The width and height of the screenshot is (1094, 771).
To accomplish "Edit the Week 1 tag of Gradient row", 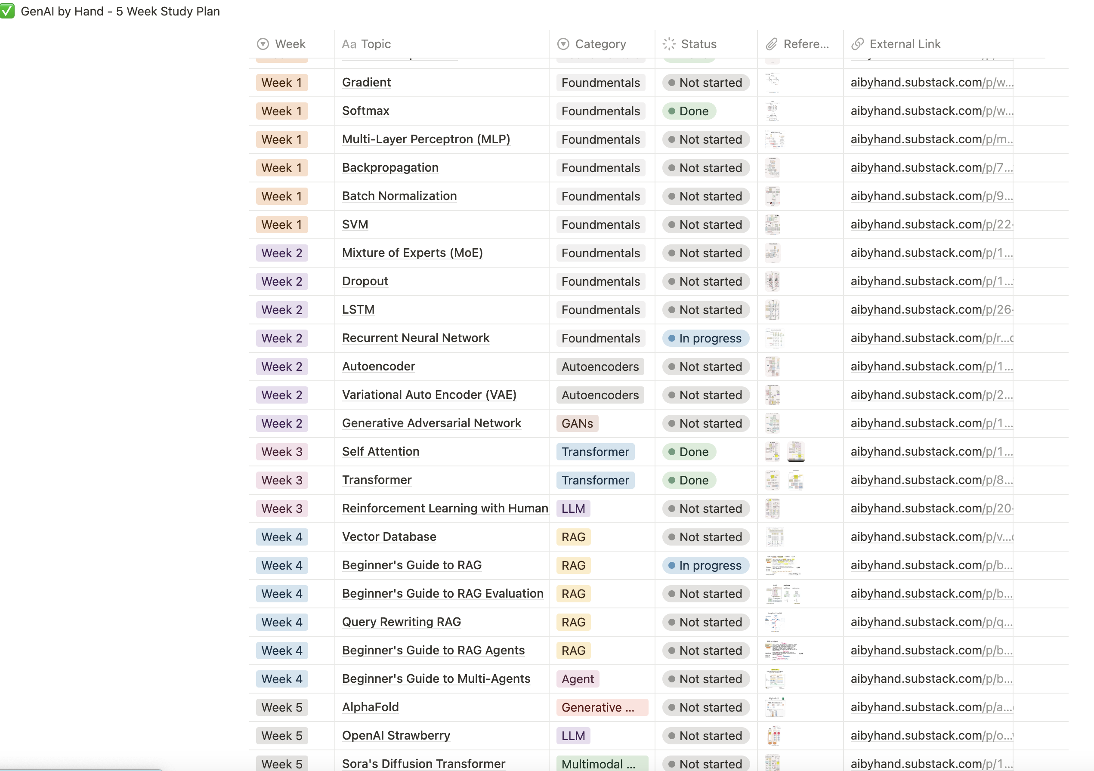I will (x=281, y=82).
